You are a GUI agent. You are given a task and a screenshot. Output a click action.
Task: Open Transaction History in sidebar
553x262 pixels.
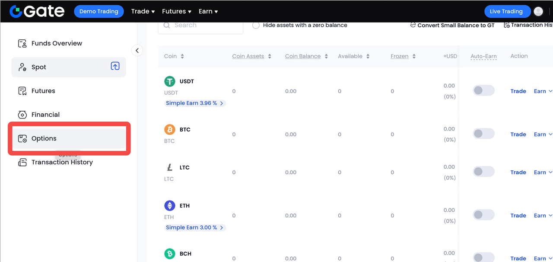pos(62,162)
